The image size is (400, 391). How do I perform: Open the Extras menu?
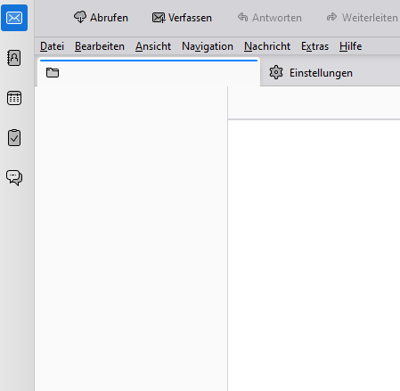point(314,46)
